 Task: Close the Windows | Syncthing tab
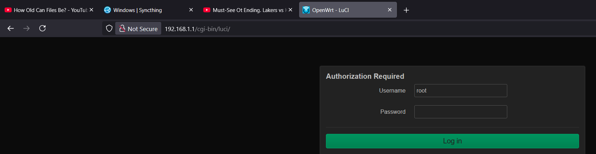[191, 10]
